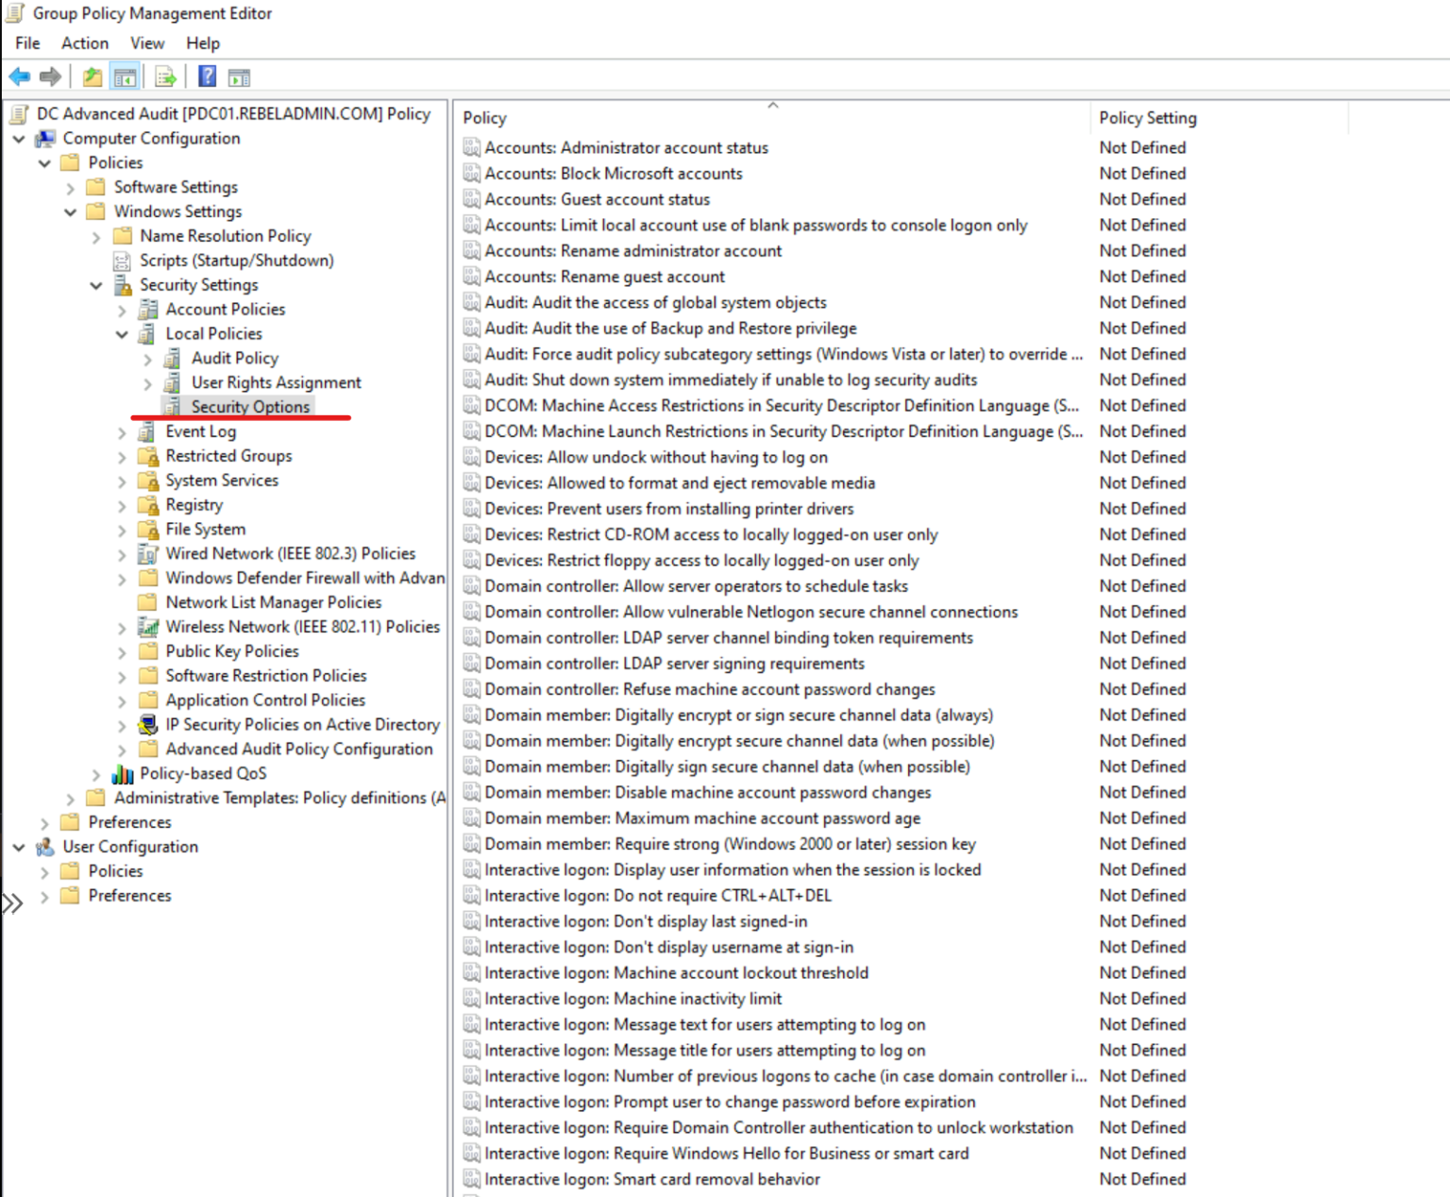Click the Forward navigation arrow

click(x=52, y=76)
